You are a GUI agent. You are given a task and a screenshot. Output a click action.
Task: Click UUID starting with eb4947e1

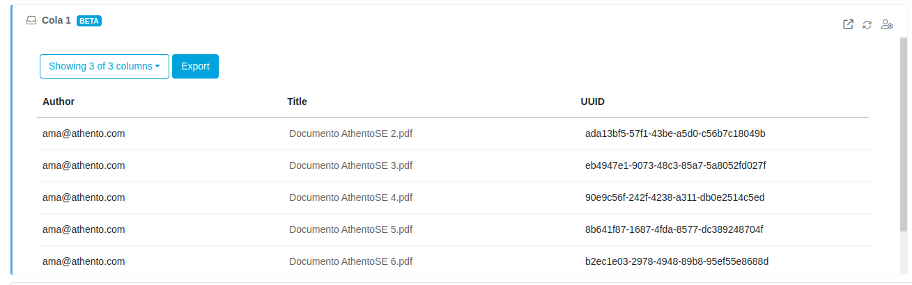675,165
